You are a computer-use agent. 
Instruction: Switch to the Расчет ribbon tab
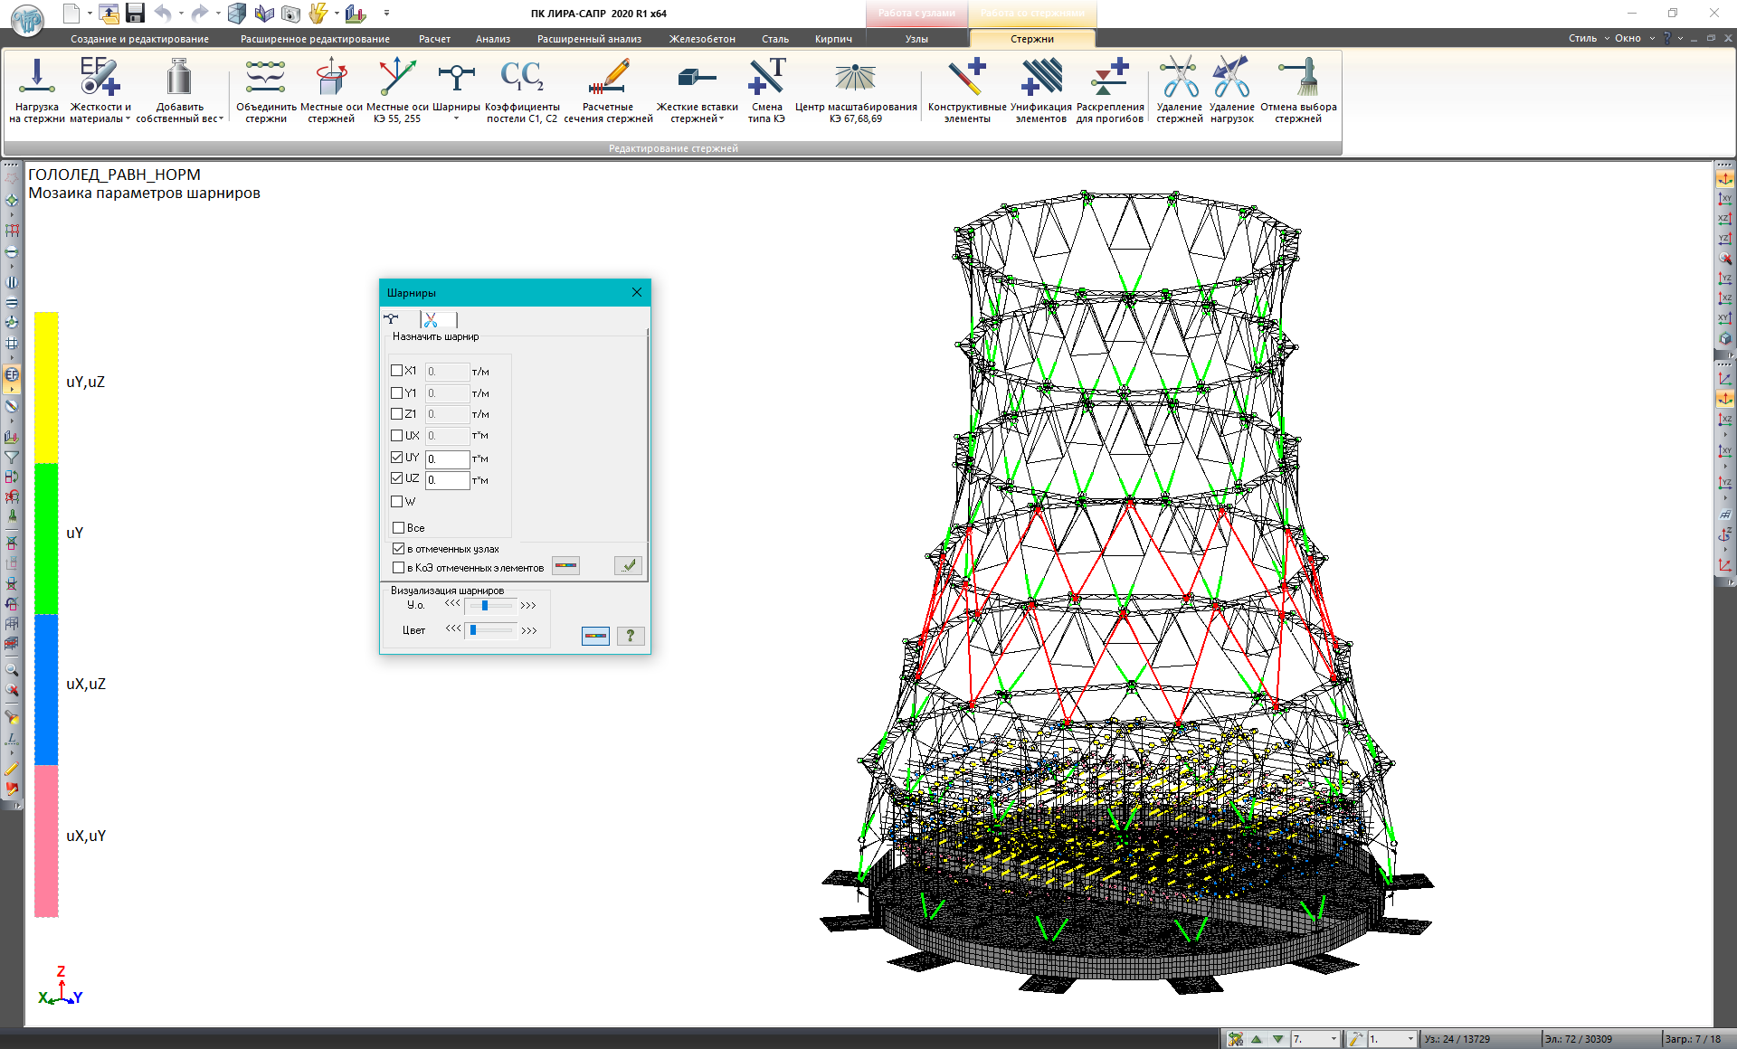(434, 39)
